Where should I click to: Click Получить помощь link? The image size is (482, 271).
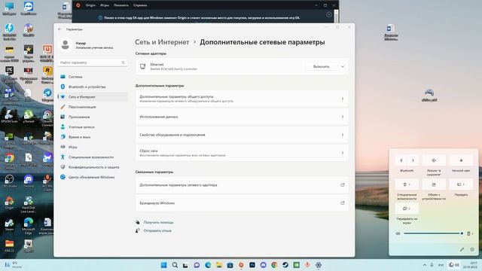tap(159, 222)
